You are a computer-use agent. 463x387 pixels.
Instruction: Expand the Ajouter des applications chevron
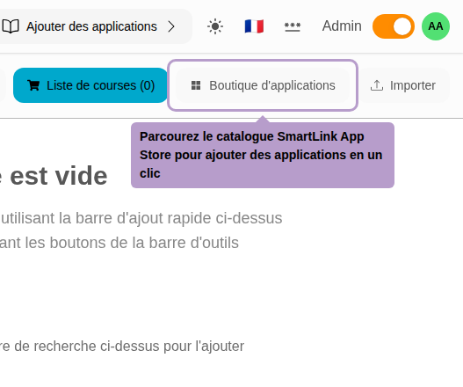click(171, 26)
